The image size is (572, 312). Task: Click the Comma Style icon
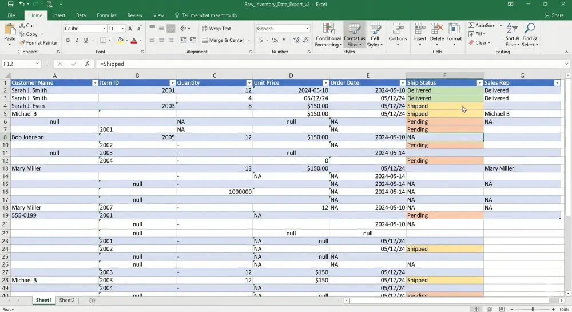pyautogui.click(x=284, y=40)
